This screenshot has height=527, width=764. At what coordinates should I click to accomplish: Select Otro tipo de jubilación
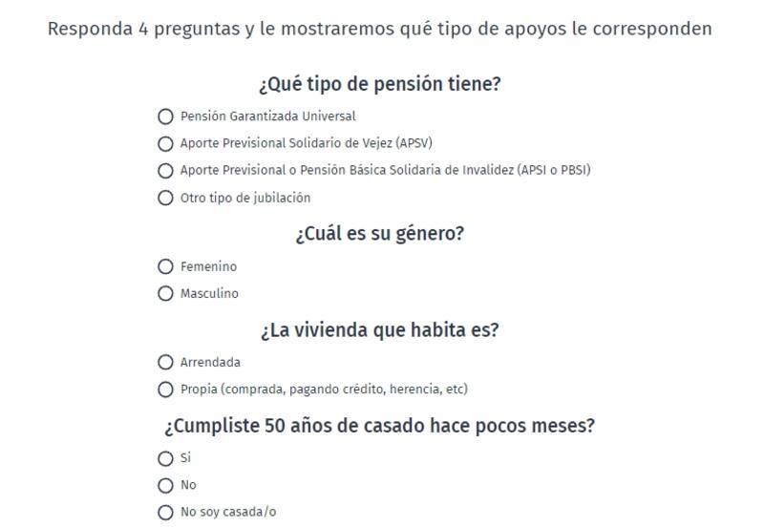coord(166,199)
